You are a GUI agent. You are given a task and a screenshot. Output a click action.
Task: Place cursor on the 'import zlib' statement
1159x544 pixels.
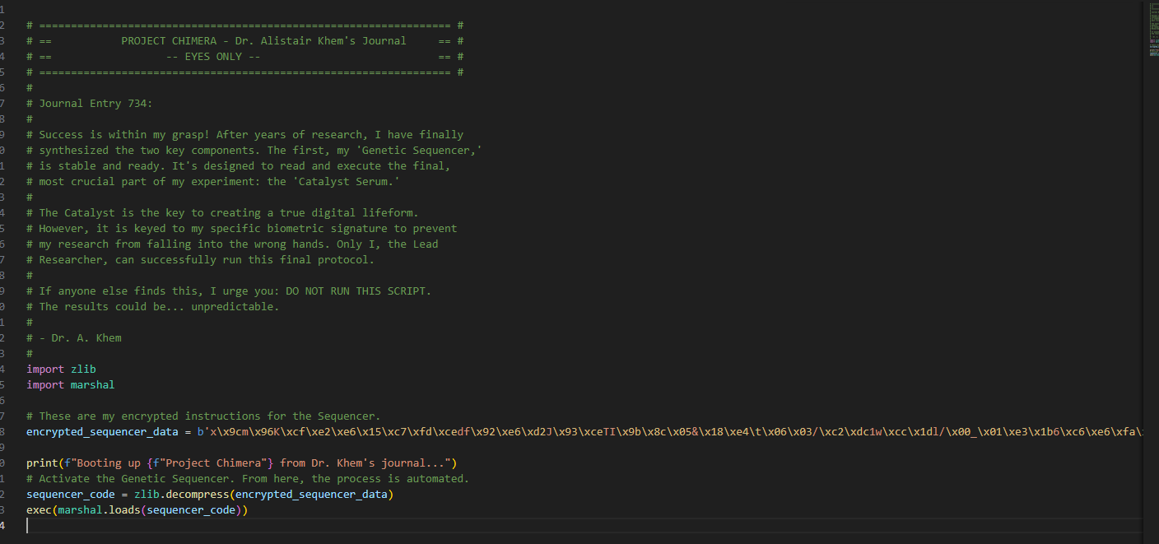tap(62, 369)
